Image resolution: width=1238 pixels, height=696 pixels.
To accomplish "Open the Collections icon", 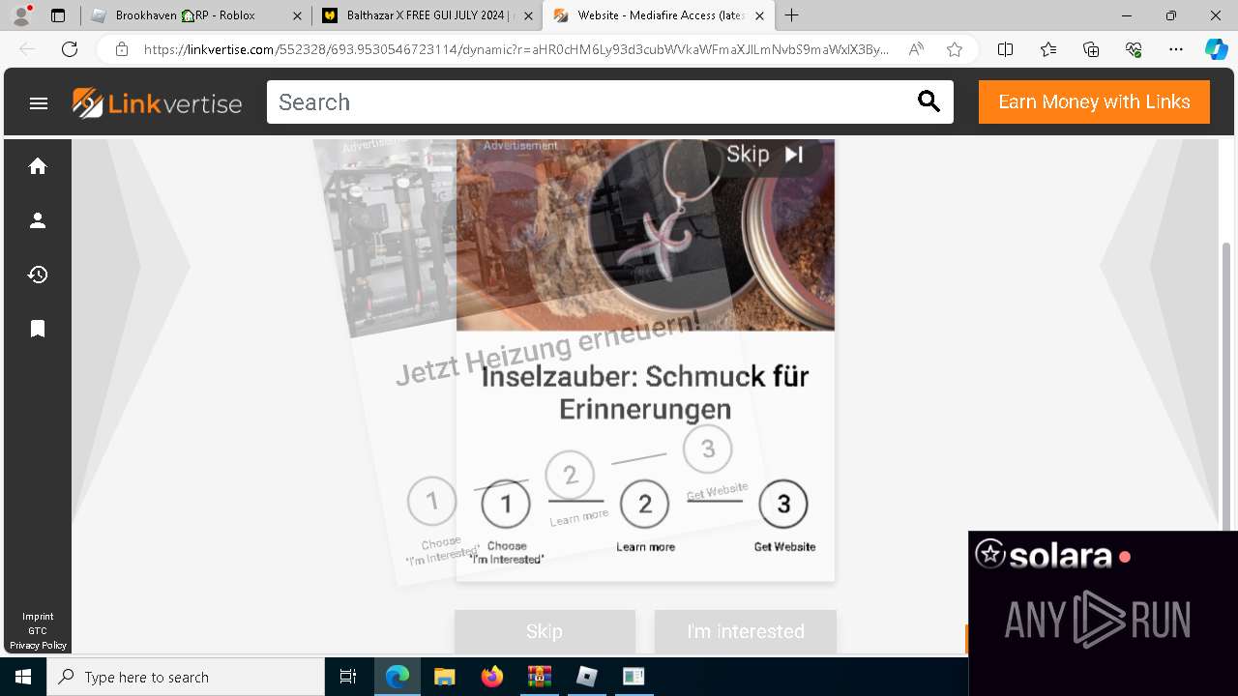I will click(1091, 49).
